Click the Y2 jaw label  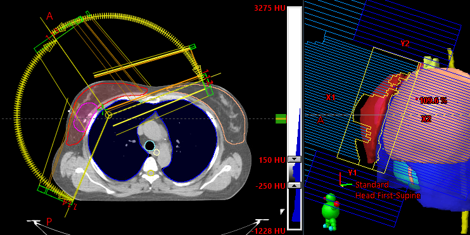coord(405,44)
